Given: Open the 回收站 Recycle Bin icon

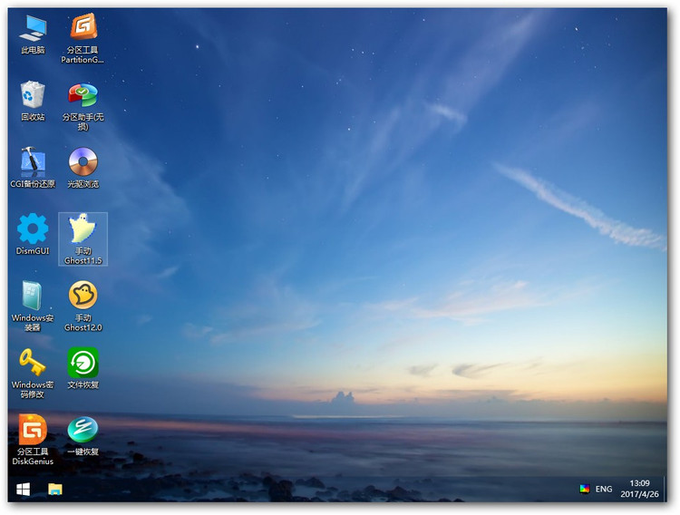Looking at the screenshot, I should pos(33,101).
